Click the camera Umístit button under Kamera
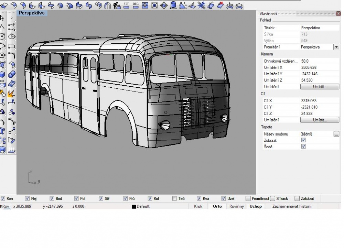This screenshot has height=248, width=344. point(320,87)
